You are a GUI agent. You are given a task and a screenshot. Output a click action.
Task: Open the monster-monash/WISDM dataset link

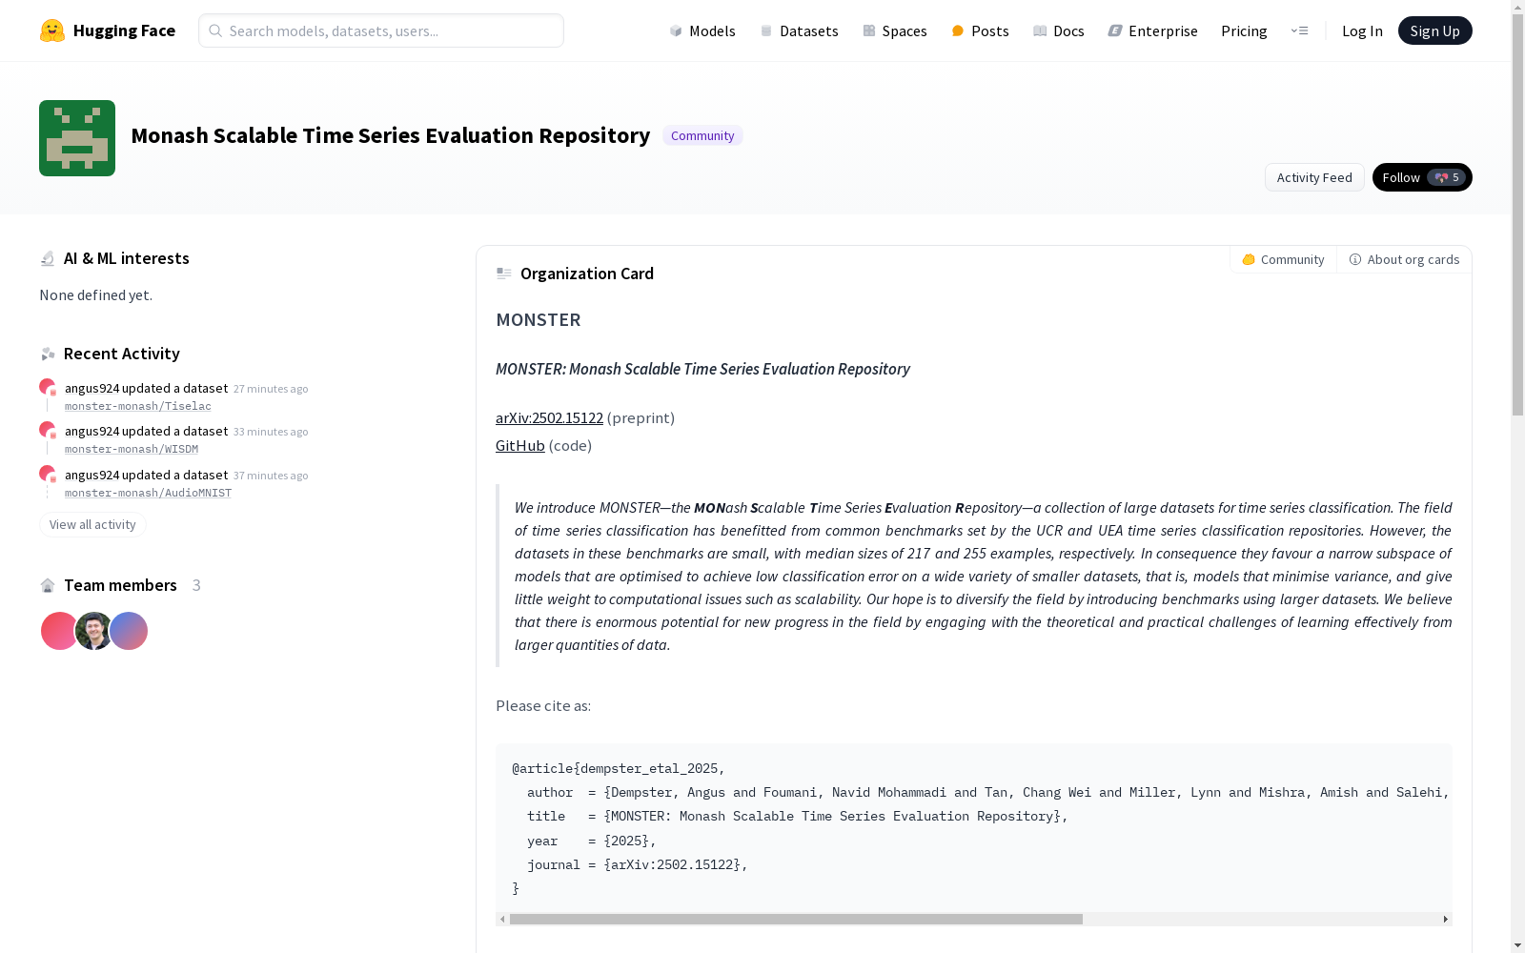tap(132, 449)
